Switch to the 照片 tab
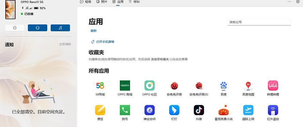The height and width of the screenshot is (127, 303). click(x=102, y=2)
